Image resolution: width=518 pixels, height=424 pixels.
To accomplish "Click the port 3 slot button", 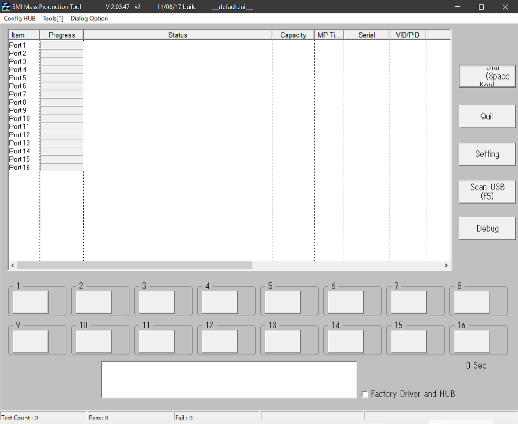I will point(156,302).
